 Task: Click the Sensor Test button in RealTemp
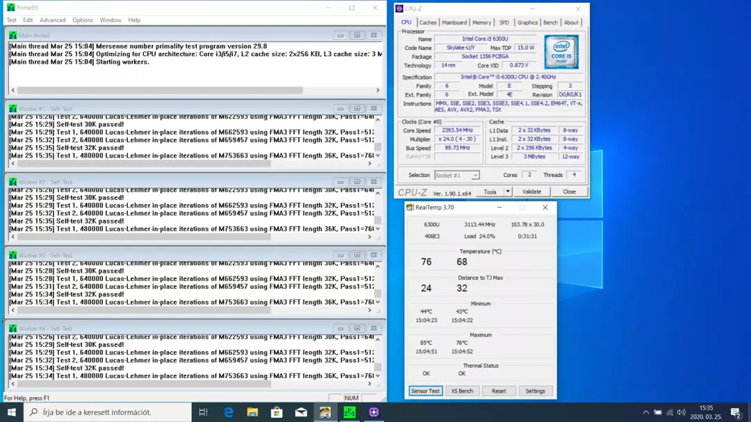coord(426,391)
